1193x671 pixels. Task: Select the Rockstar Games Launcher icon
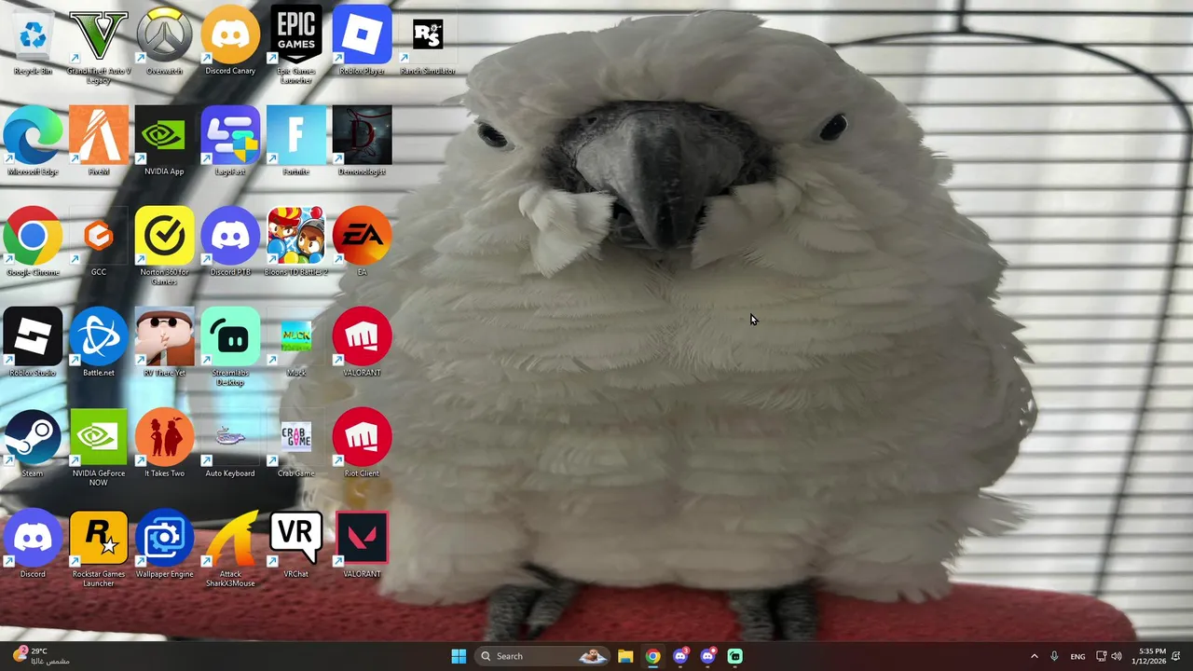[99, 548]
